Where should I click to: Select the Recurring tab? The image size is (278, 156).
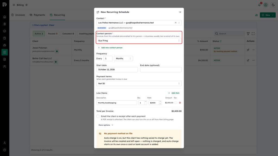coord(58,15)
